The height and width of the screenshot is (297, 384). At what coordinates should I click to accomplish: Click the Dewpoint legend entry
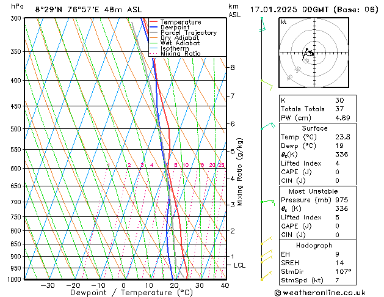tap(175, 28)
